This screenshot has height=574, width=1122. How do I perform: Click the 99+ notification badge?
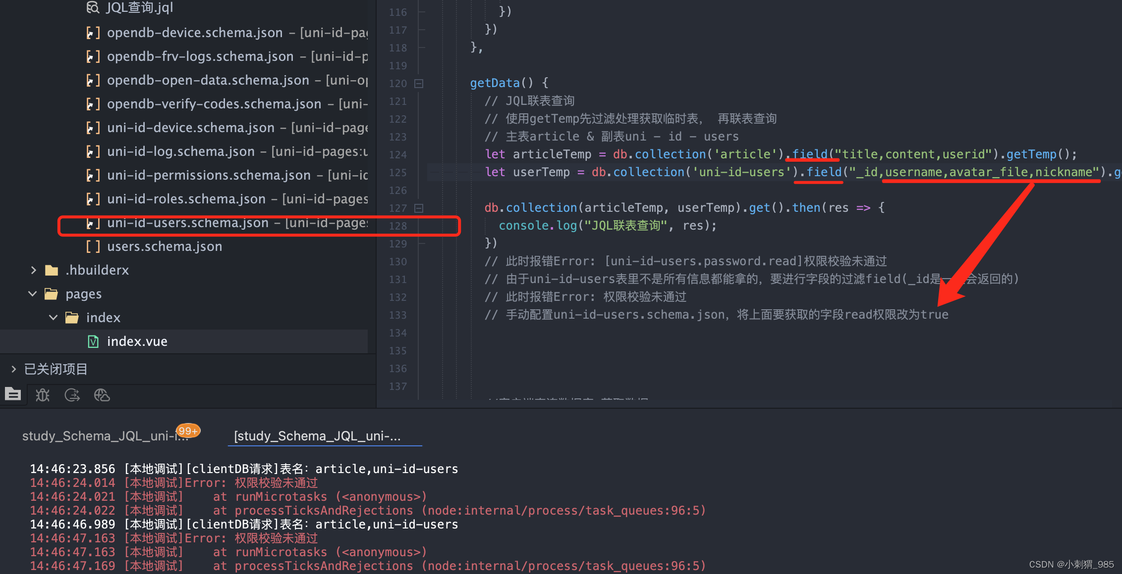tap(188, 431)
